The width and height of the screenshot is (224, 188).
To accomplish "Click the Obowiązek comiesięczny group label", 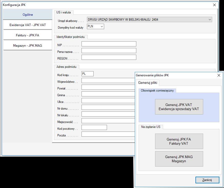I will point(157,91).
